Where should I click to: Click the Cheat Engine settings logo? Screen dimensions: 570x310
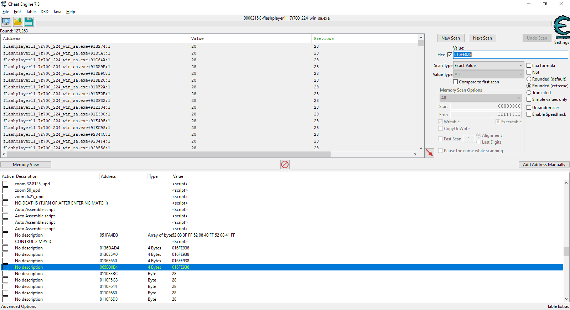(x=561, y=27)
